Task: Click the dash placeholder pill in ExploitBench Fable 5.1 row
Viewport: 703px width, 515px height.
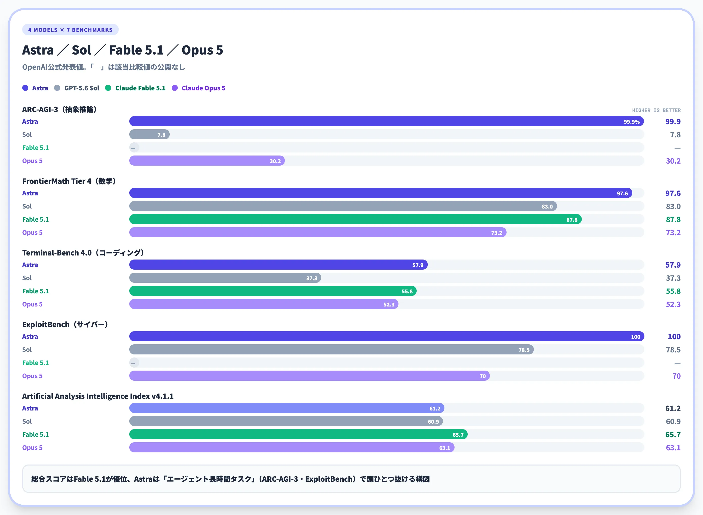Action: 134,363
